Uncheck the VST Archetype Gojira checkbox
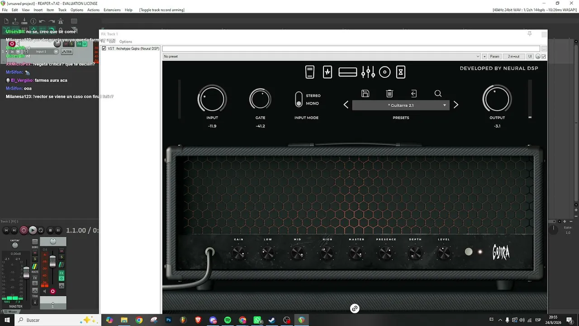The width and height of the screenshot is (579, 326). point(104,48)
